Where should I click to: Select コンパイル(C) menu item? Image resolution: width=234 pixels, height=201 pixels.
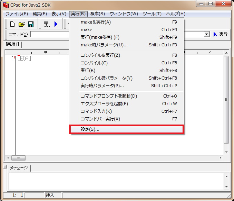click(x=127, y=63)
